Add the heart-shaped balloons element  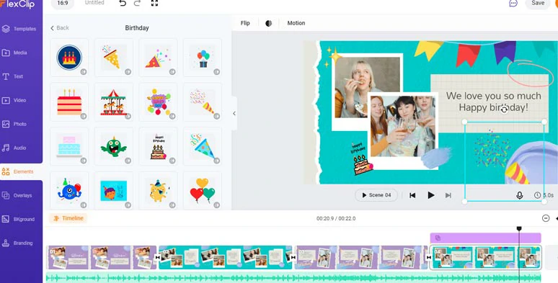[x=203, y=191]
